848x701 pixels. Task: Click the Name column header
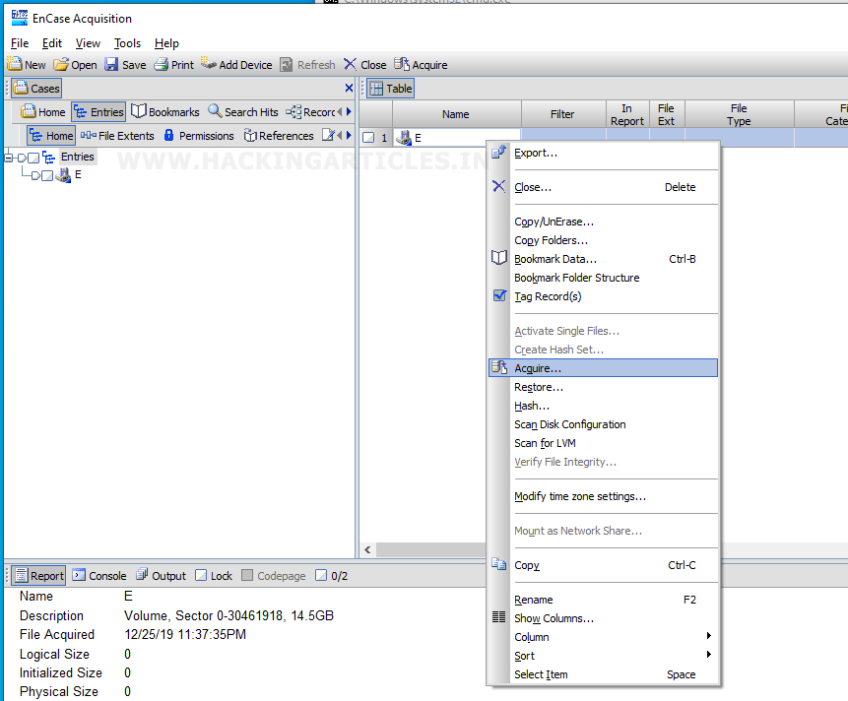coord(456,114)
